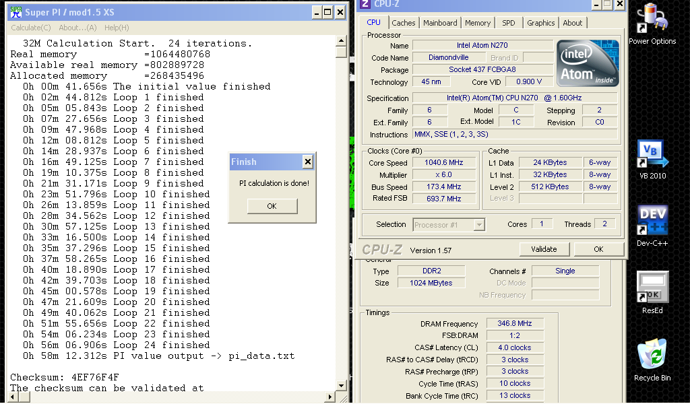Switch to the Memory tab
The image size is (690, 404).
click(x=478, y=23)
